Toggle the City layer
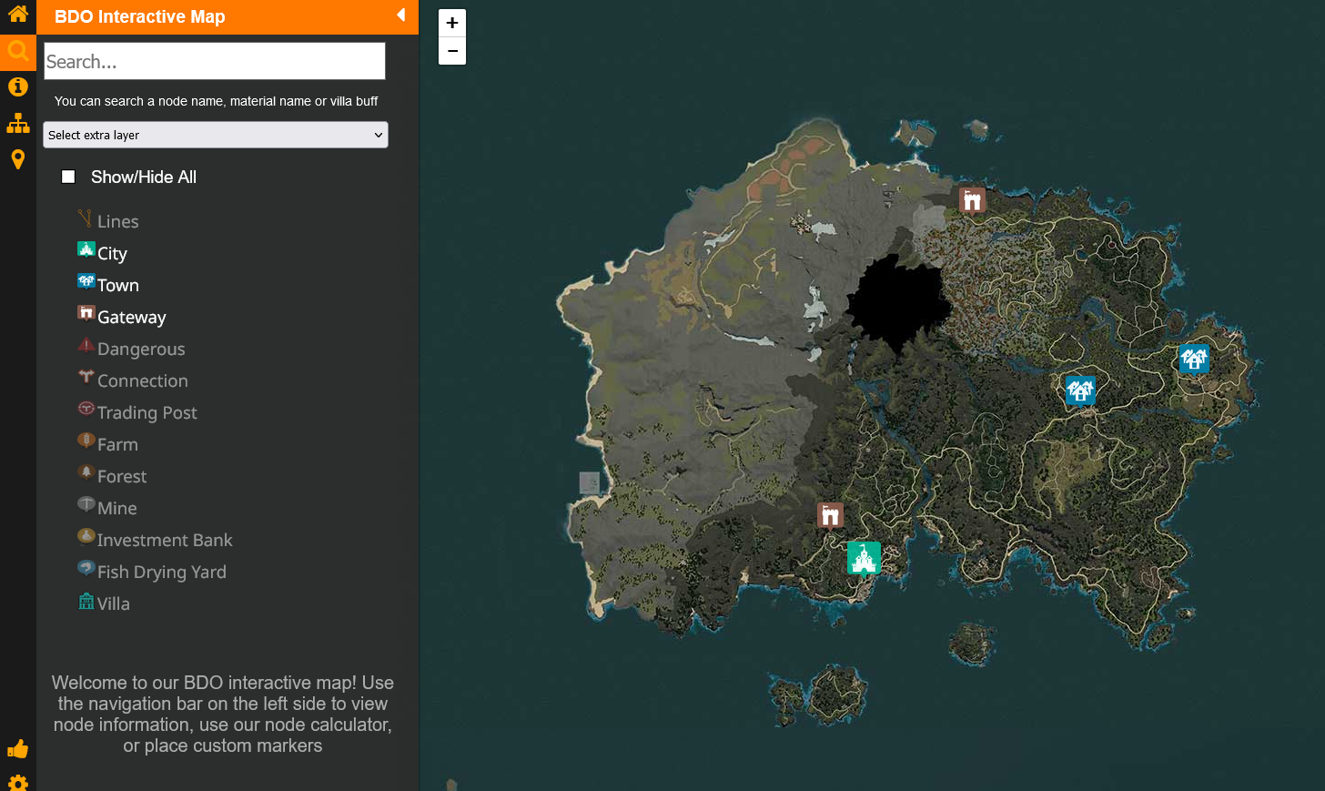Image resolution: width=1325 pixels, height=791 pixels. 102,253
